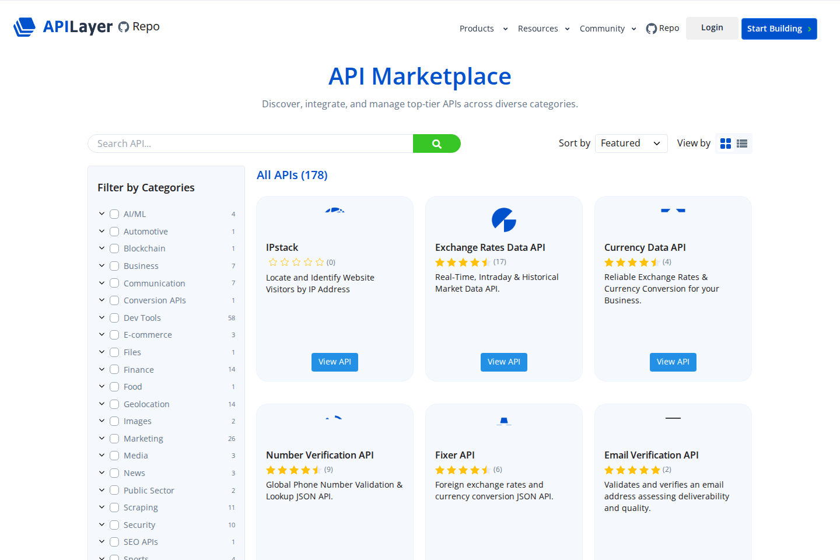Open the Sort by Featured dropdown

pyautogui.click(x=631, y=143)
